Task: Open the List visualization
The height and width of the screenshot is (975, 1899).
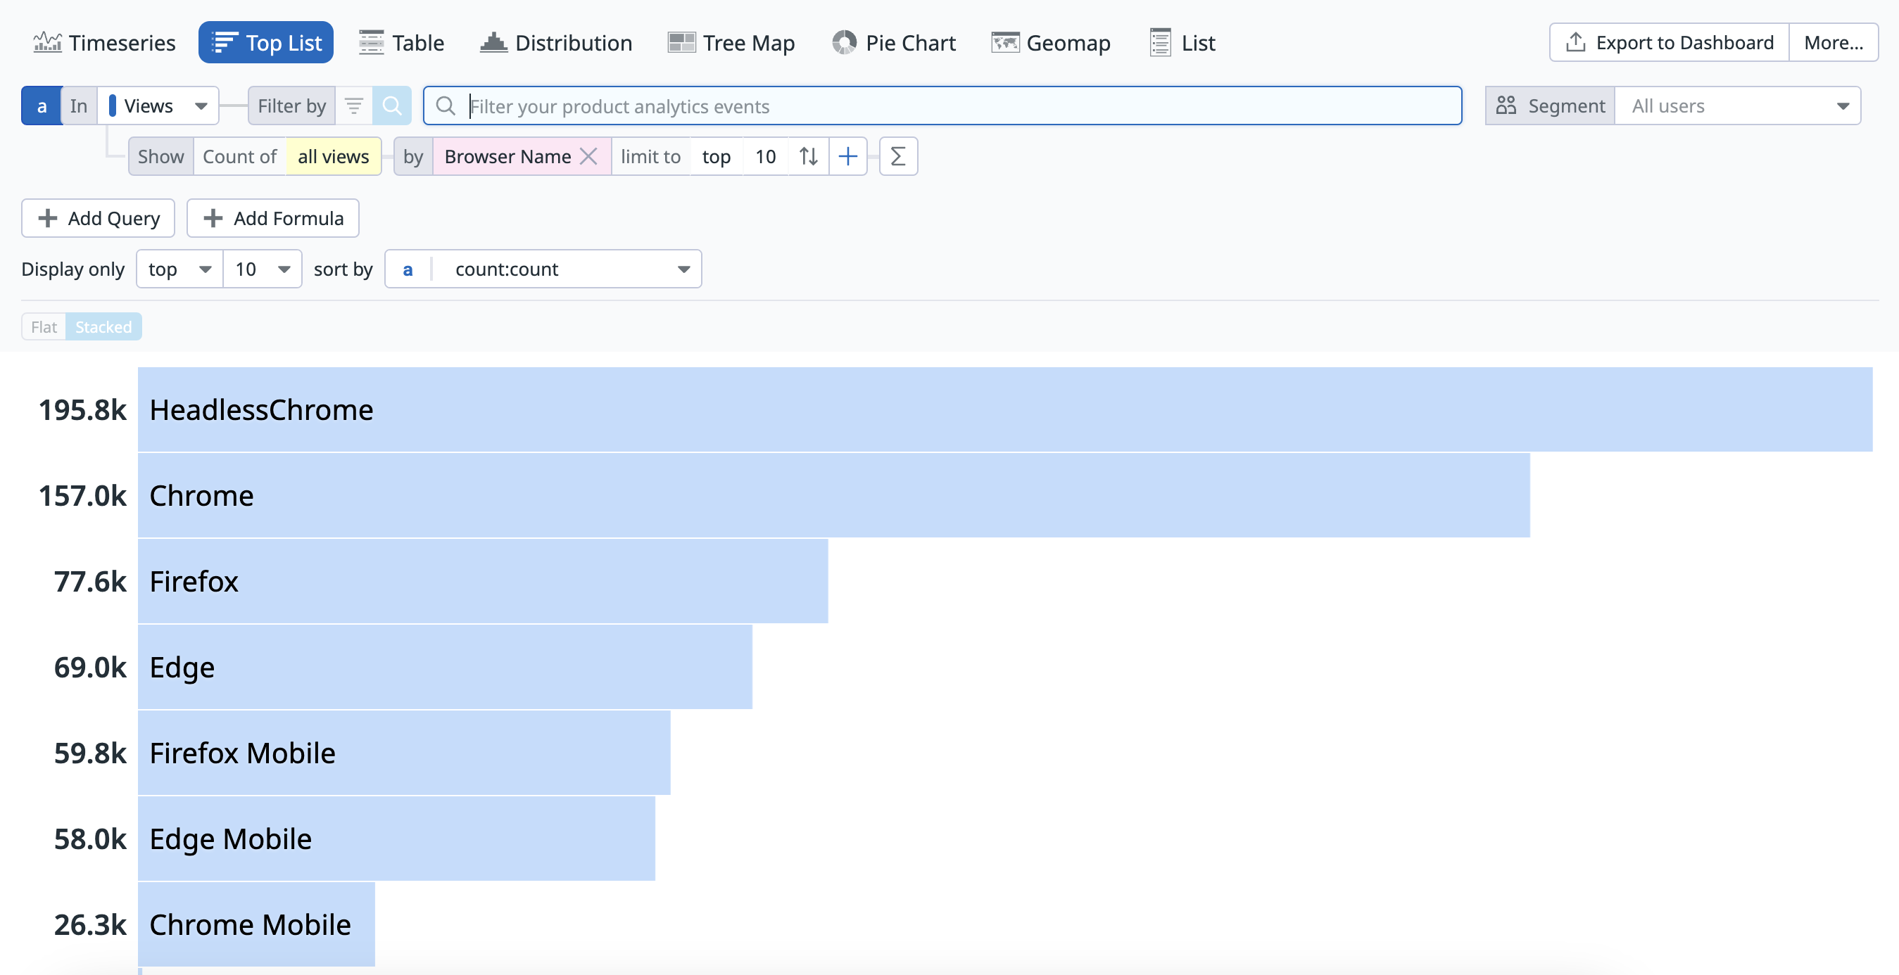Action: click(x=1182, y=43)
